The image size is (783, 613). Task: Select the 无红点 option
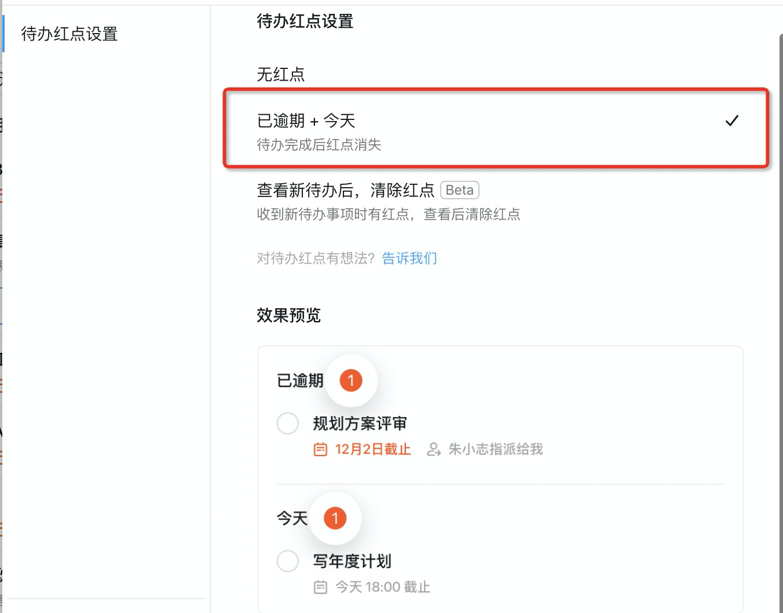point(281,74)
